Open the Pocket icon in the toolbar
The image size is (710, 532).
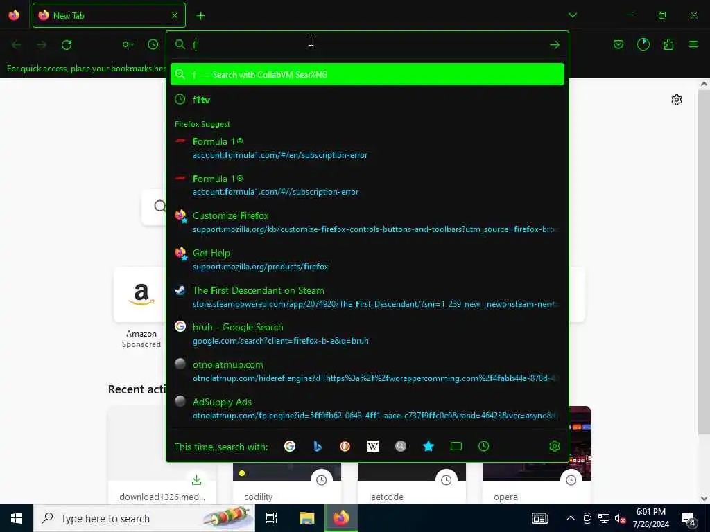(618, 44)
